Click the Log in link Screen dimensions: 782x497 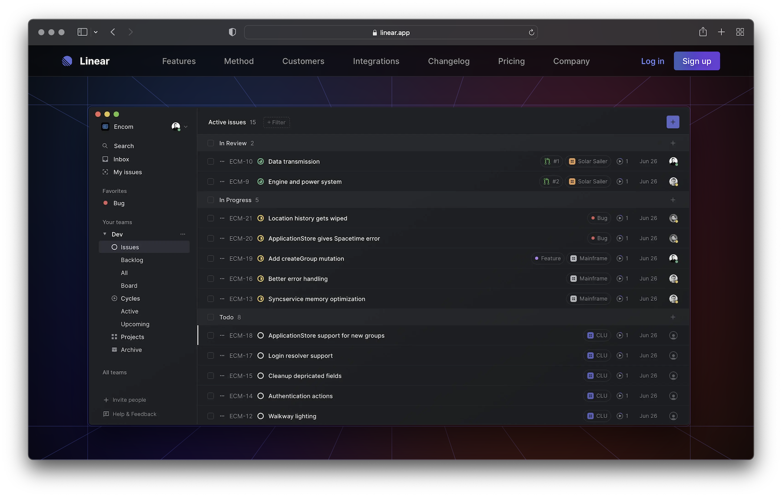point(652,61)
